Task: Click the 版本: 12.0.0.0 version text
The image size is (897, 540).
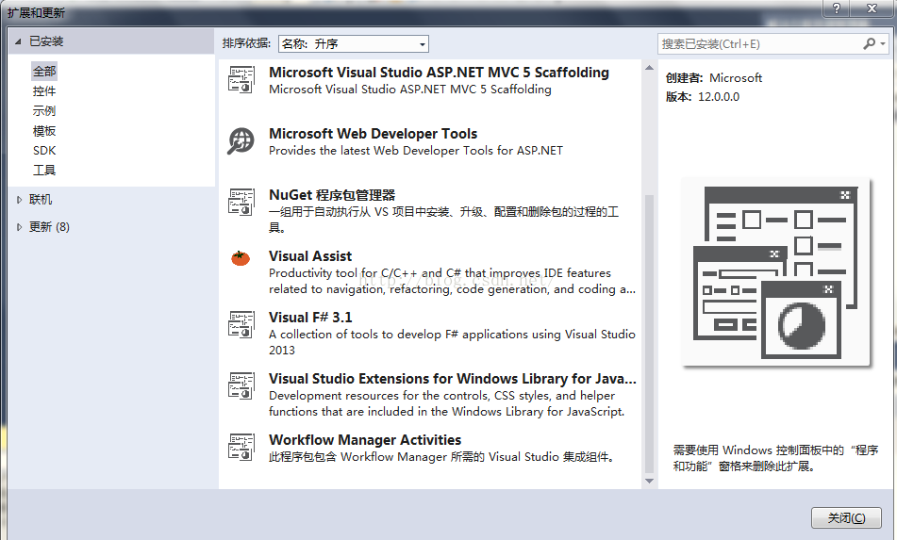Action: coord(703,96)
